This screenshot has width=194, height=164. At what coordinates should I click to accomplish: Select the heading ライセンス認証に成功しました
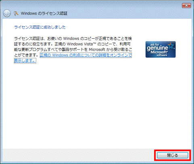[40, 27]
